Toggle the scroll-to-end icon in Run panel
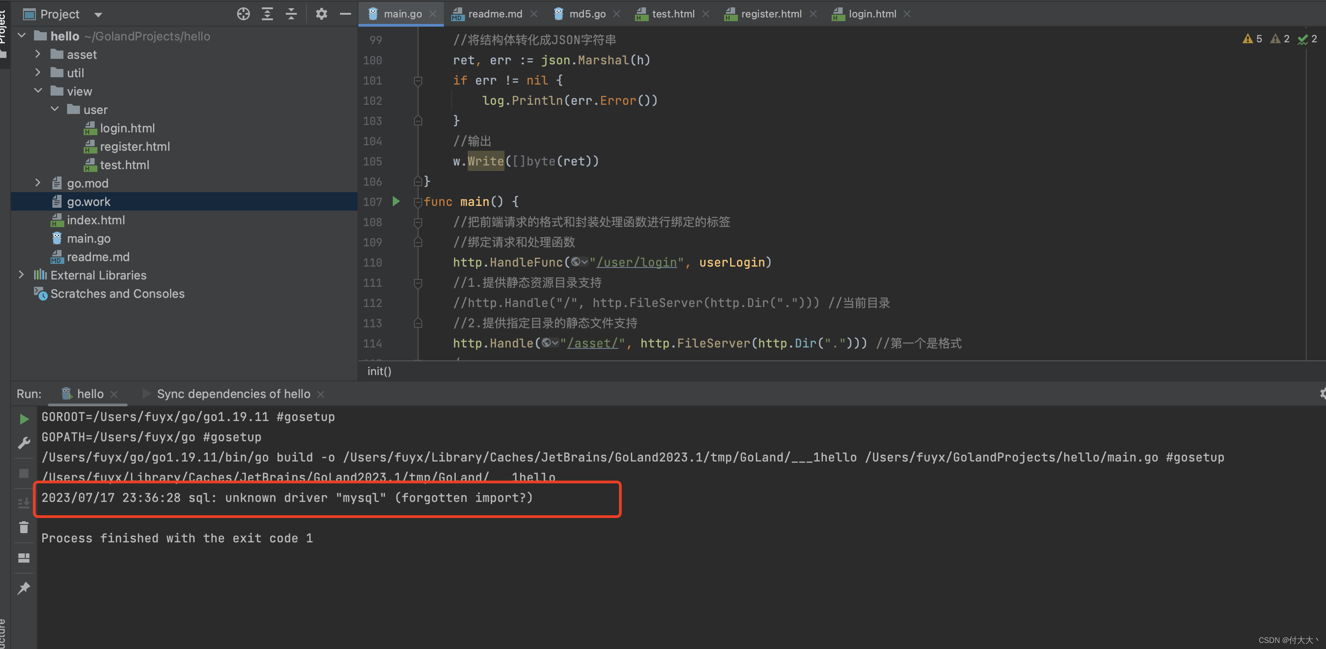The height and width of the screenshot is (649, 1326). (24, 502)
